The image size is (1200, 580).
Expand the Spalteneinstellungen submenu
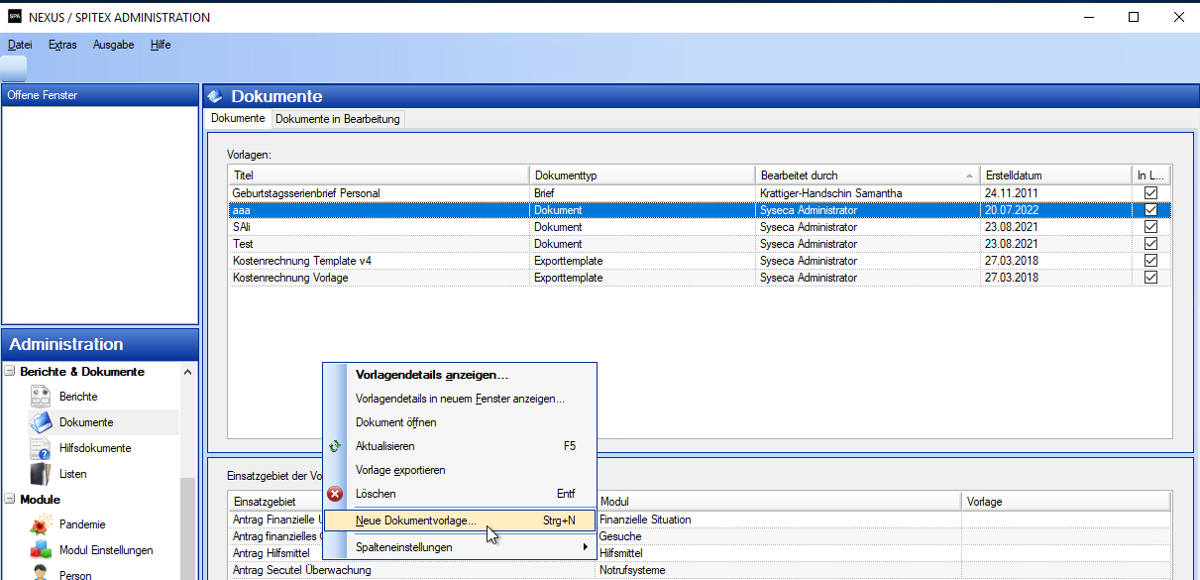[585, 547]
